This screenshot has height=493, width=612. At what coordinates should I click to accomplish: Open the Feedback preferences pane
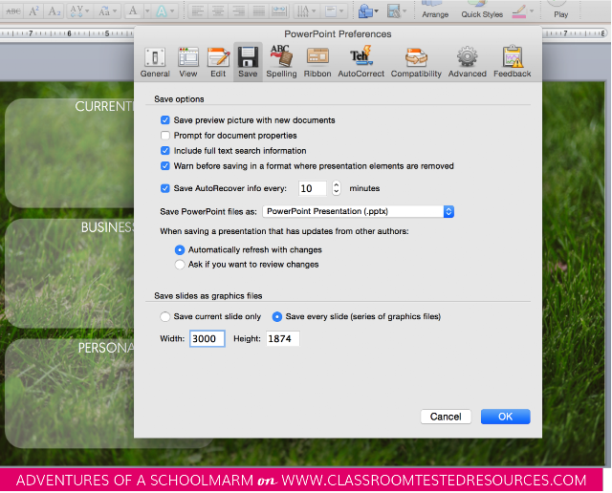tap(513, 62)
